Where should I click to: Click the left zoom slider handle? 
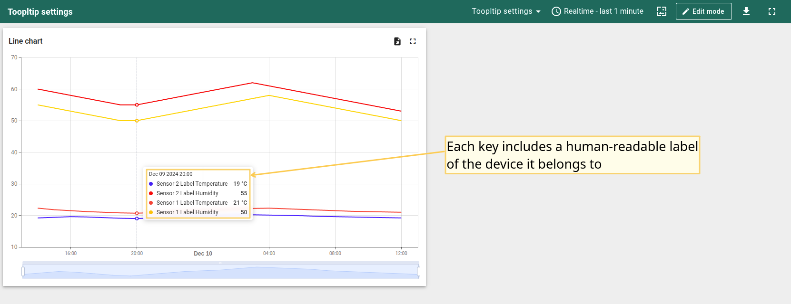(x=23, y=271)
